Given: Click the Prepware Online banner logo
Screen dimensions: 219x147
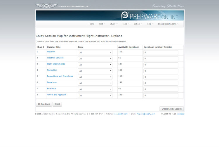Looking at the screenshot, I should (x=152, y=15).
